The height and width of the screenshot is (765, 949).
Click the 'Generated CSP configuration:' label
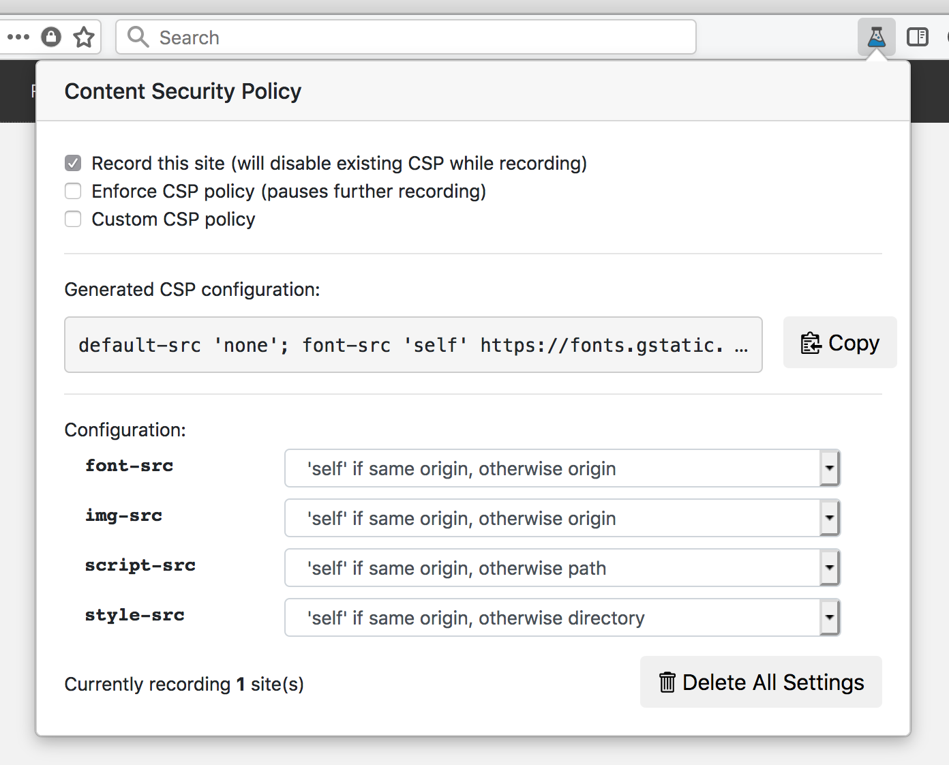(192, 290)
